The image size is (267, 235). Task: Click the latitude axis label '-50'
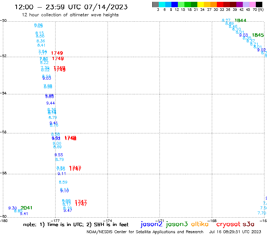[x=3, y=21]
